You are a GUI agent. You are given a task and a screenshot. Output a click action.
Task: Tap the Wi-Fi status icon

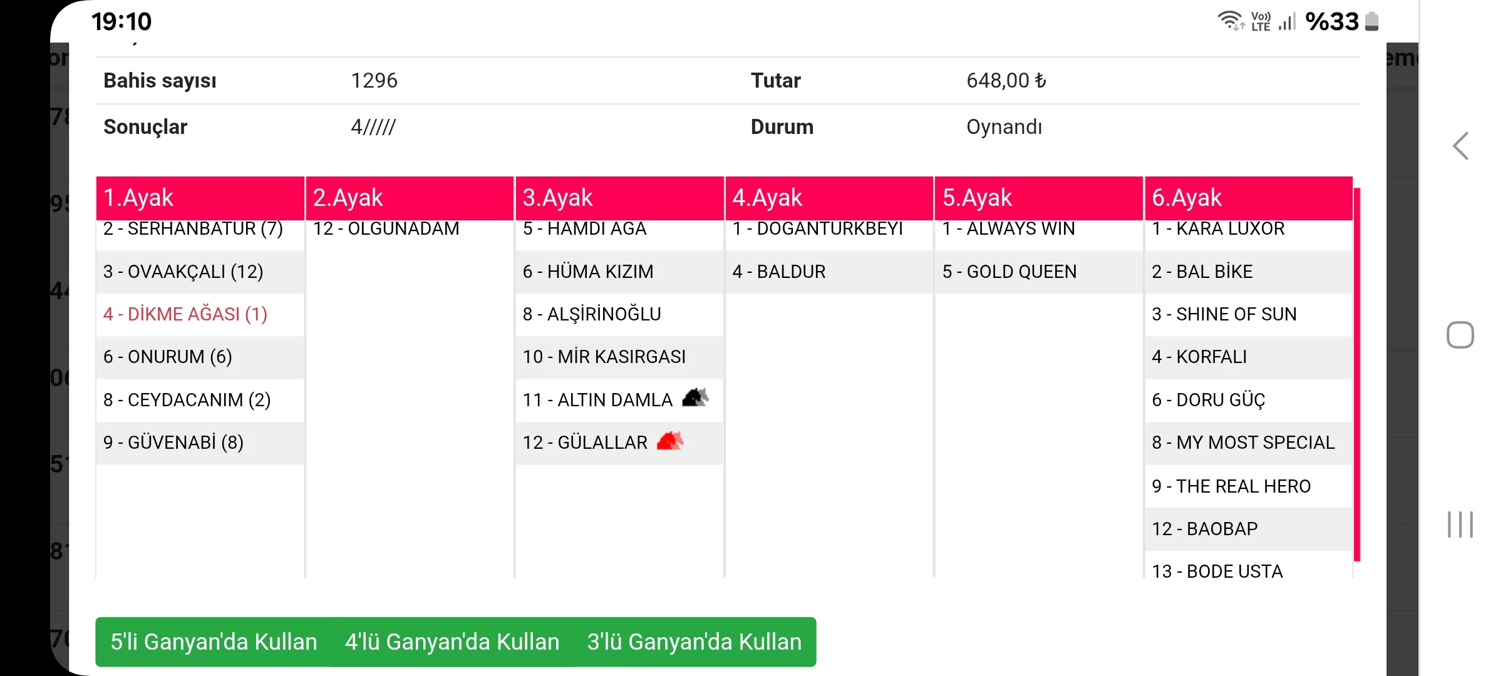[x=1231, y=21]
